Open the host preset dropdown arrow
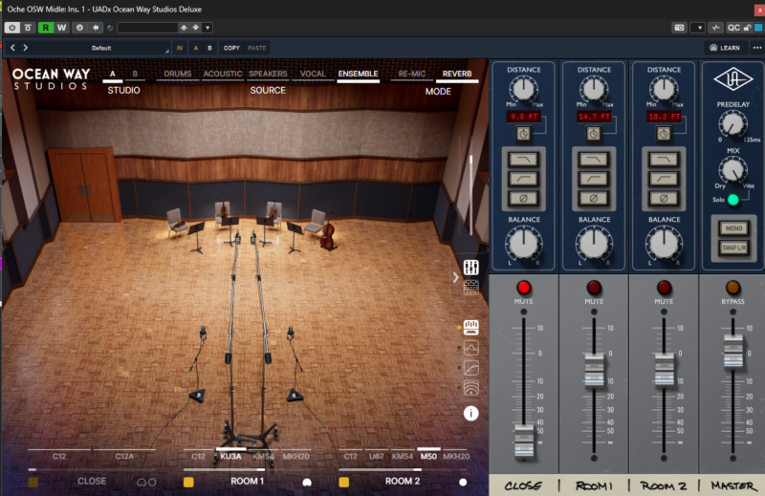This screenshot has height=496, width=765. click(208, 28)
